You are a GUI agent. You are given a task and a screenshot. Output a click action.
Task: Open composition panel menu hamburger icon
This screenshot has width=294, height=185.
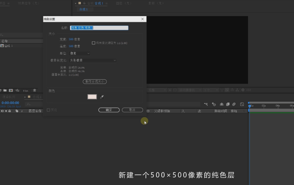point(107,3)
